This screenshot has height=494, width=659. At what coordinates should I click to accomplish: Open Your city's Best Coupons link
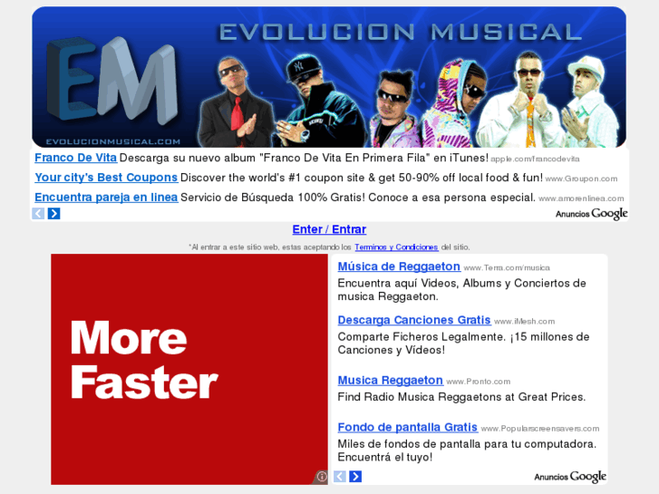pos(106,178)
